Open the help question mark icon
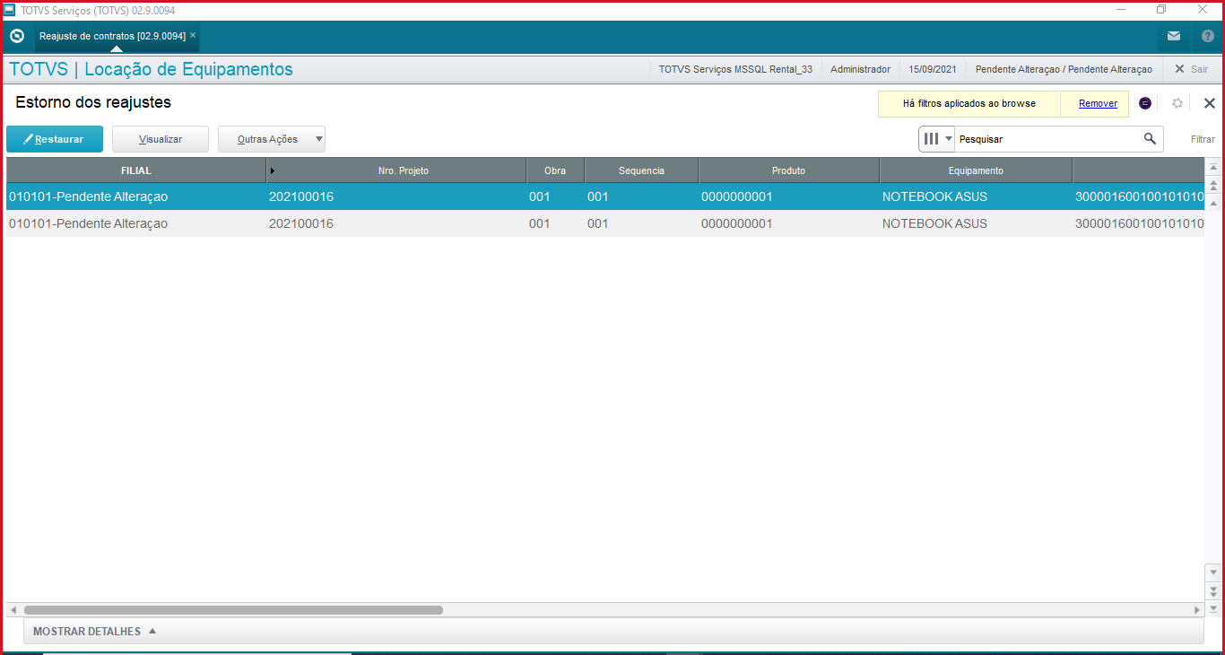1225x655 pixels. 1207,36
